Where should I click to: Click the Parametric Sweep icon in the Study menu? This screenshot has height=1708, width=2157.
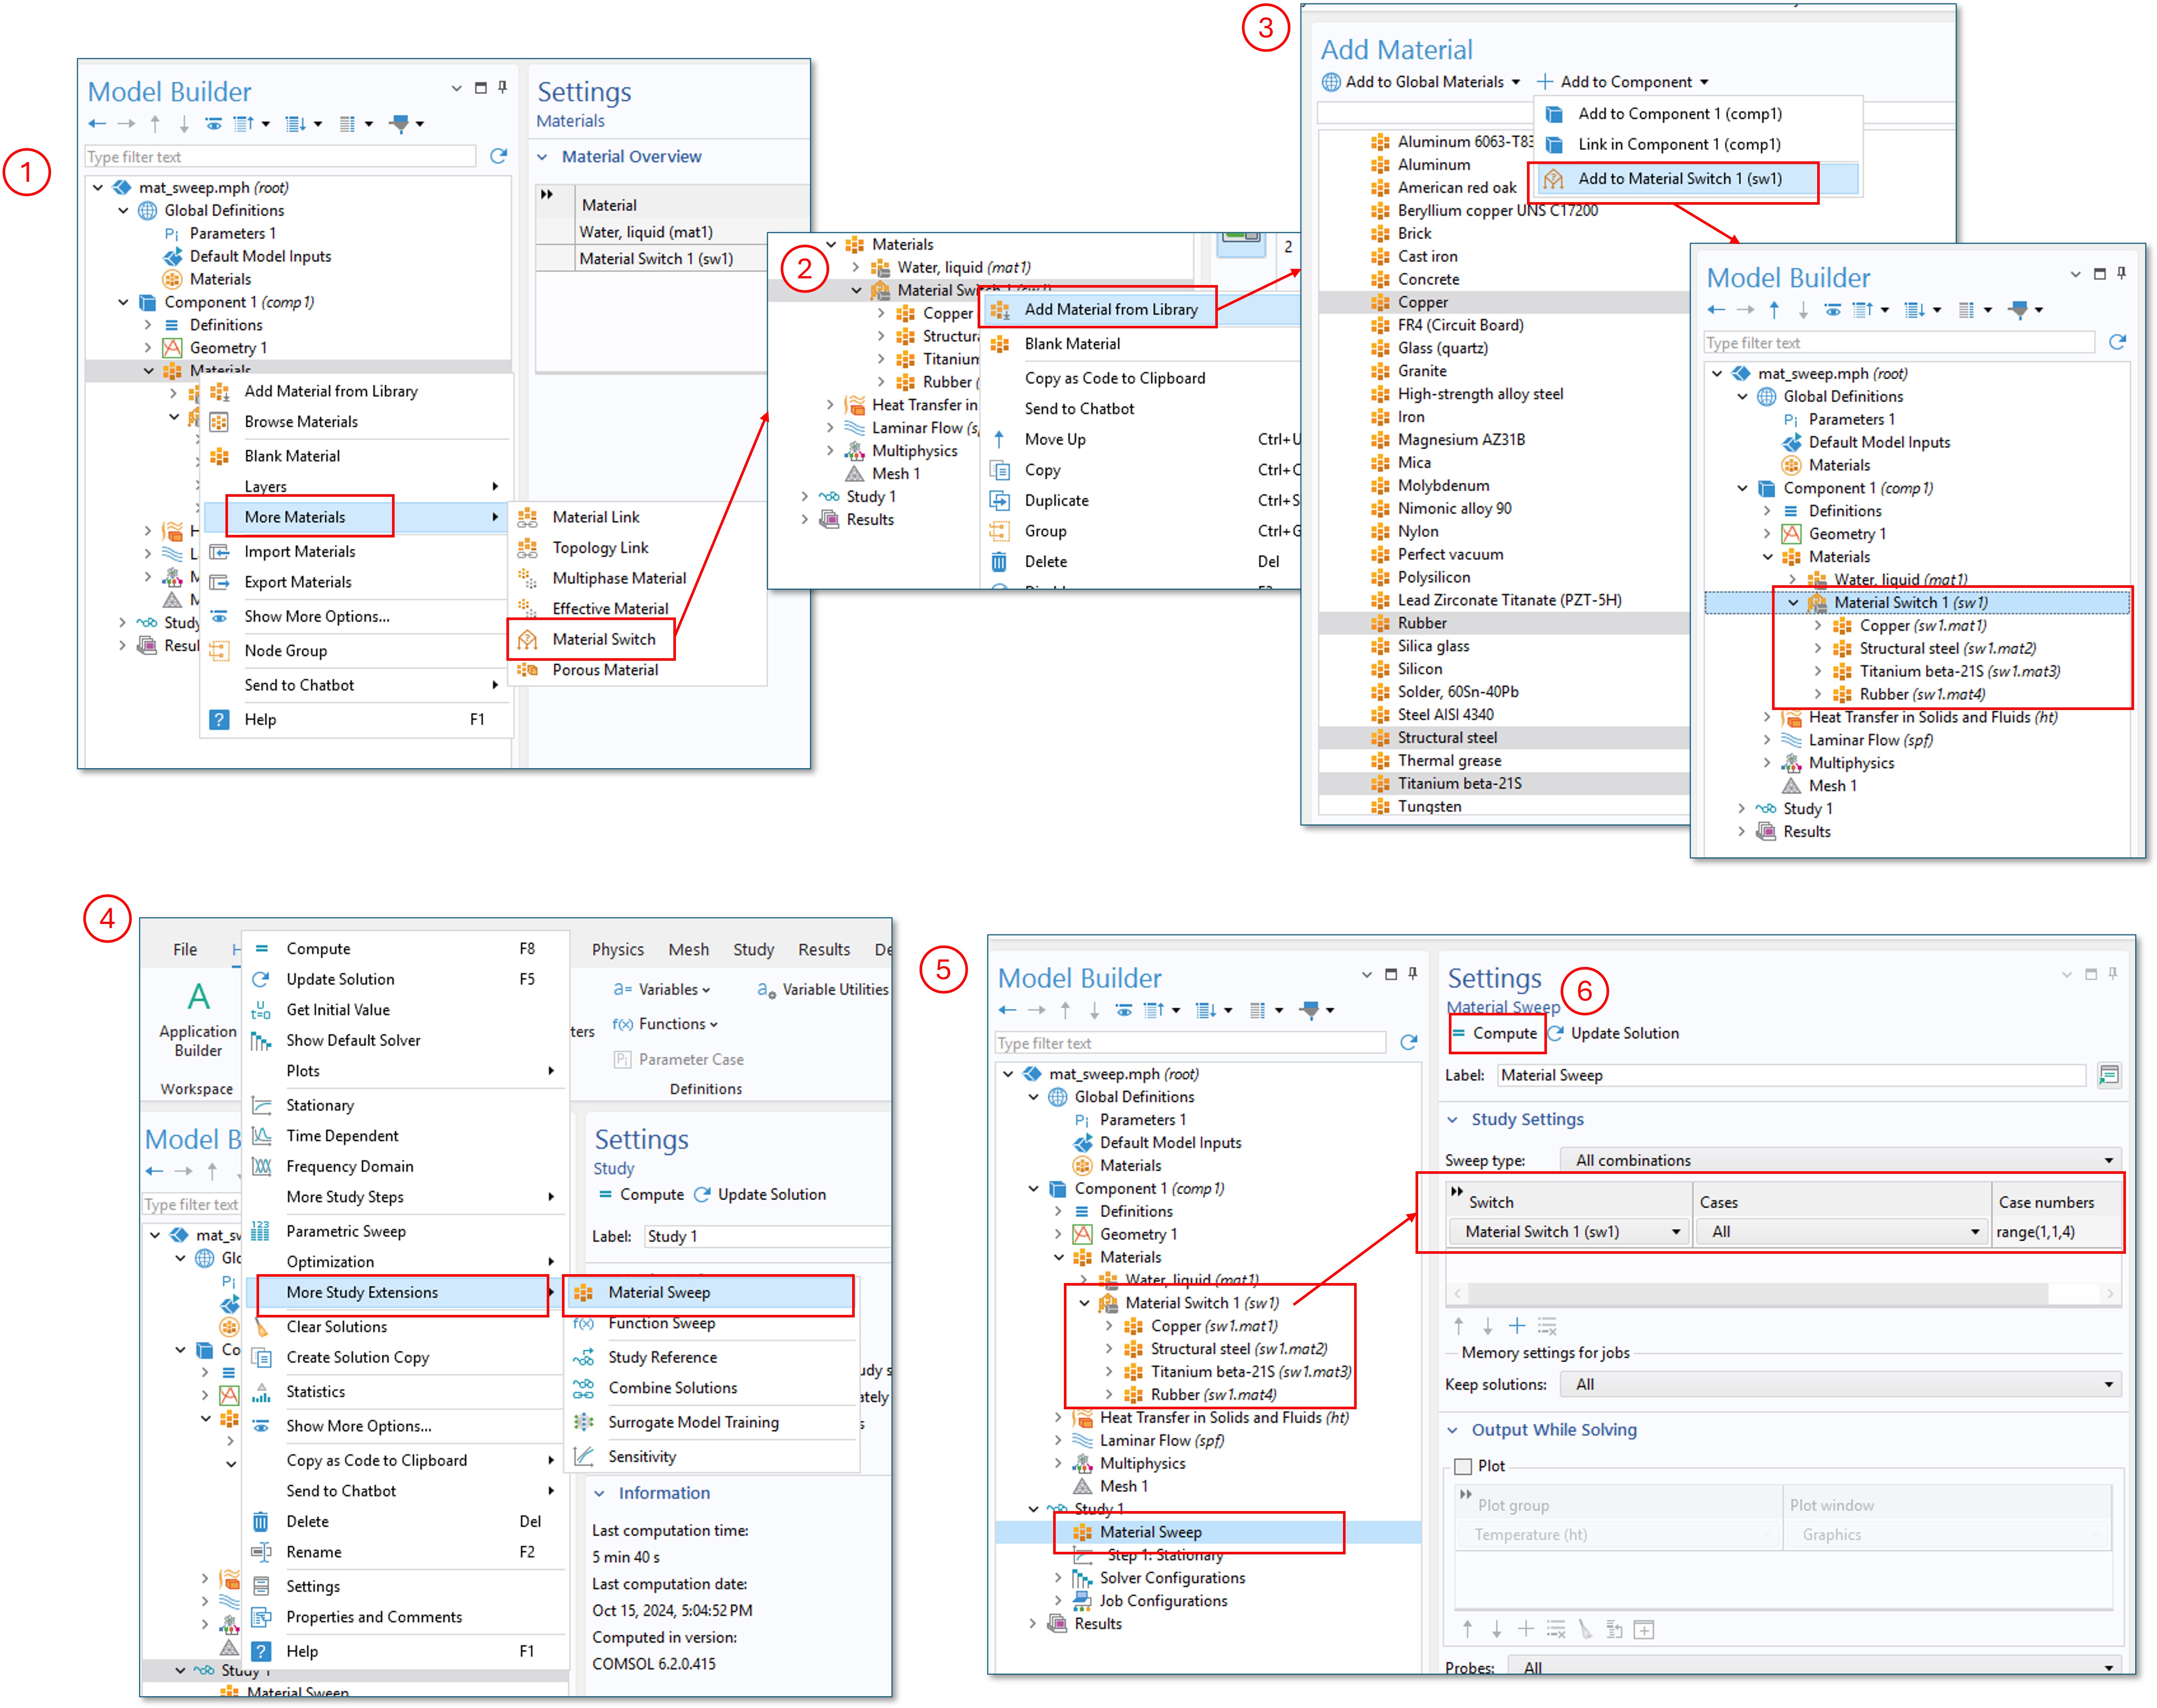[260, 1231]
